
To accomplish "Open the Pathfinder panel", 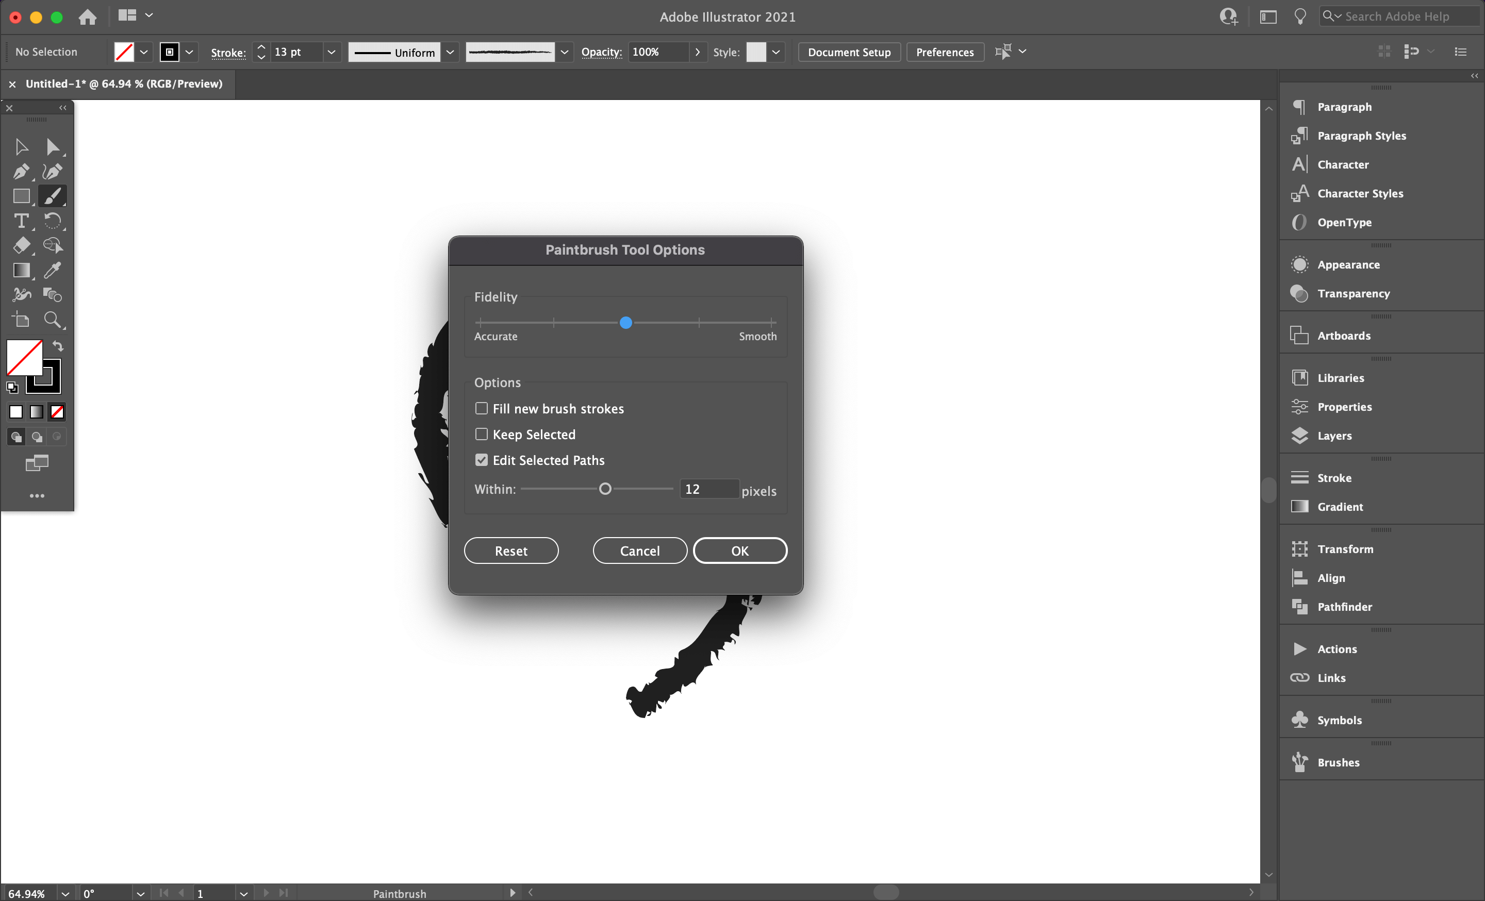I will click(x=1344, y=607).
